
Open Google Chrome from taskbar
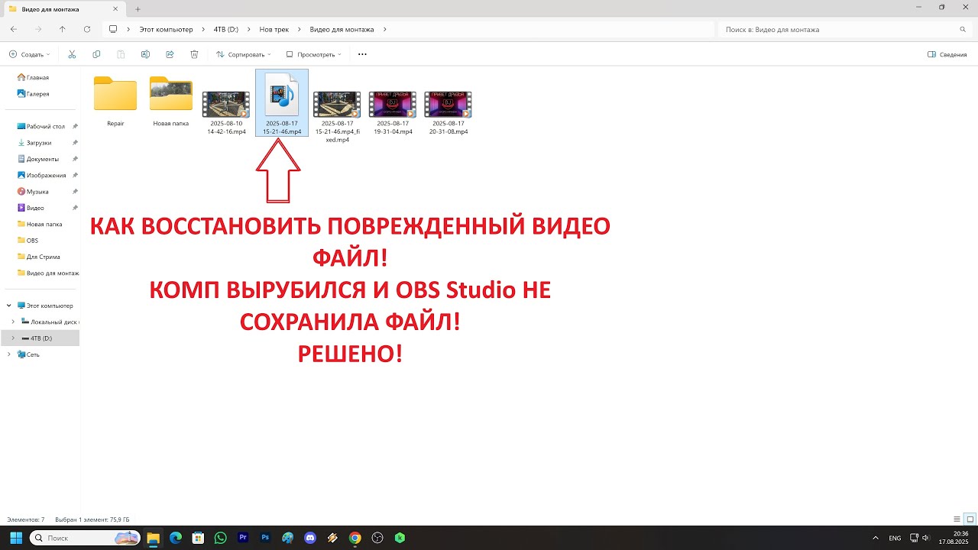point(355,538)
